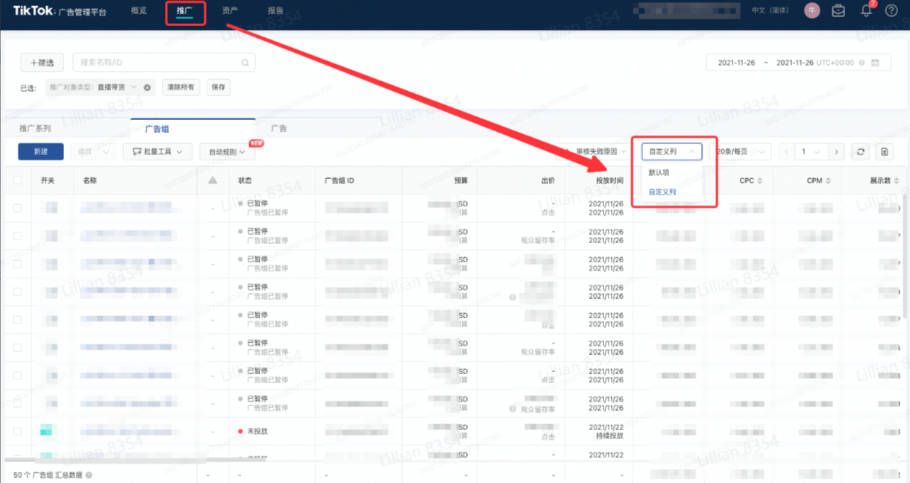Click the help question mark icon
This screenshot has height=483, width=910.
click(891, 10)
